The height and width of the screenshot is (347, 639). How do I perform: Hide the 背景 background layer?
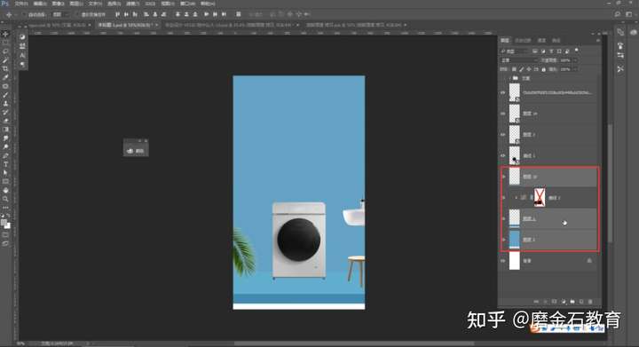(x=503, y=261)
